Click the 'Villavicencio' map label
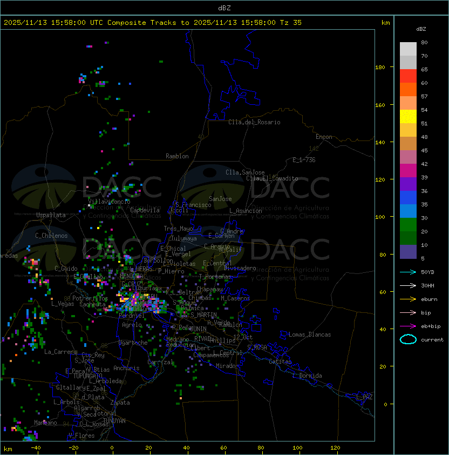449x455 pixels. click(109, 202)
